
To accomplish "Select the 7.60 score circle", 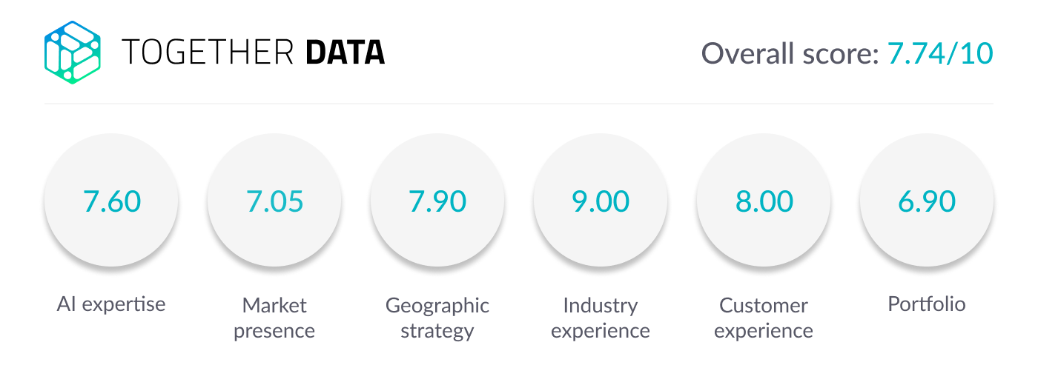I will (111, 201).
